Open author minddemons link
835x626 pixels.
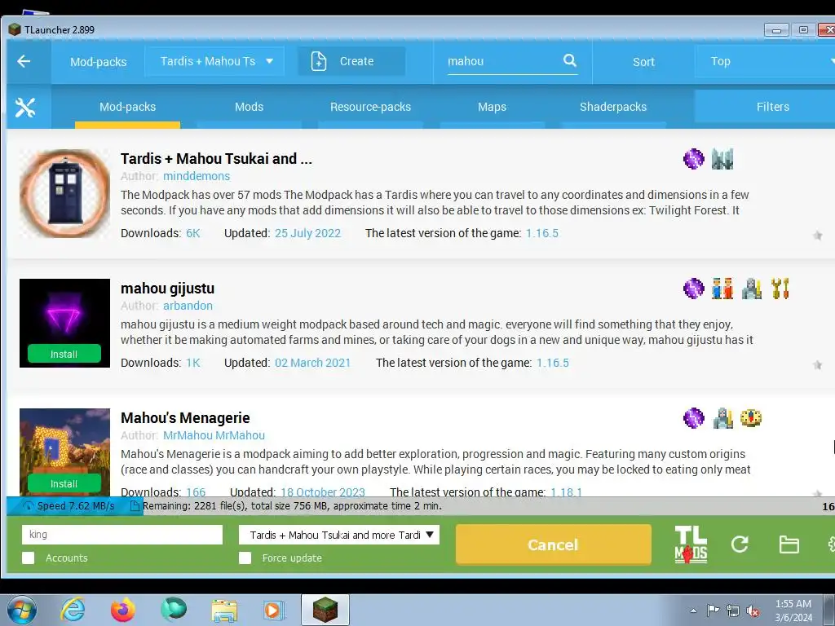click(197, 176)
